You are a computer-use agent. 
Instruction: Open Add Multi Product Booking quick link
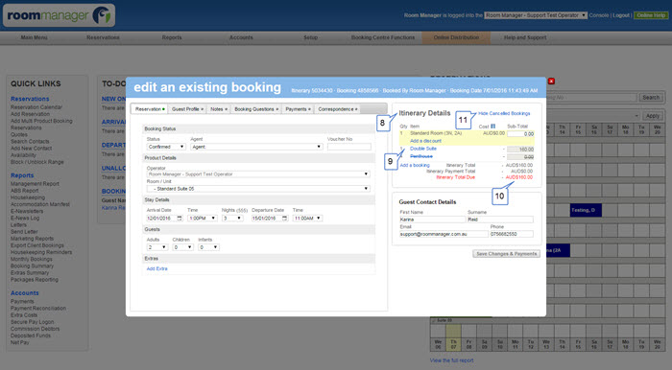pyautogui.click(x=41, y=121)
